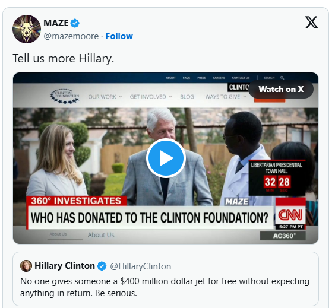Click the Watch on X button

click(x=281, y=89)
